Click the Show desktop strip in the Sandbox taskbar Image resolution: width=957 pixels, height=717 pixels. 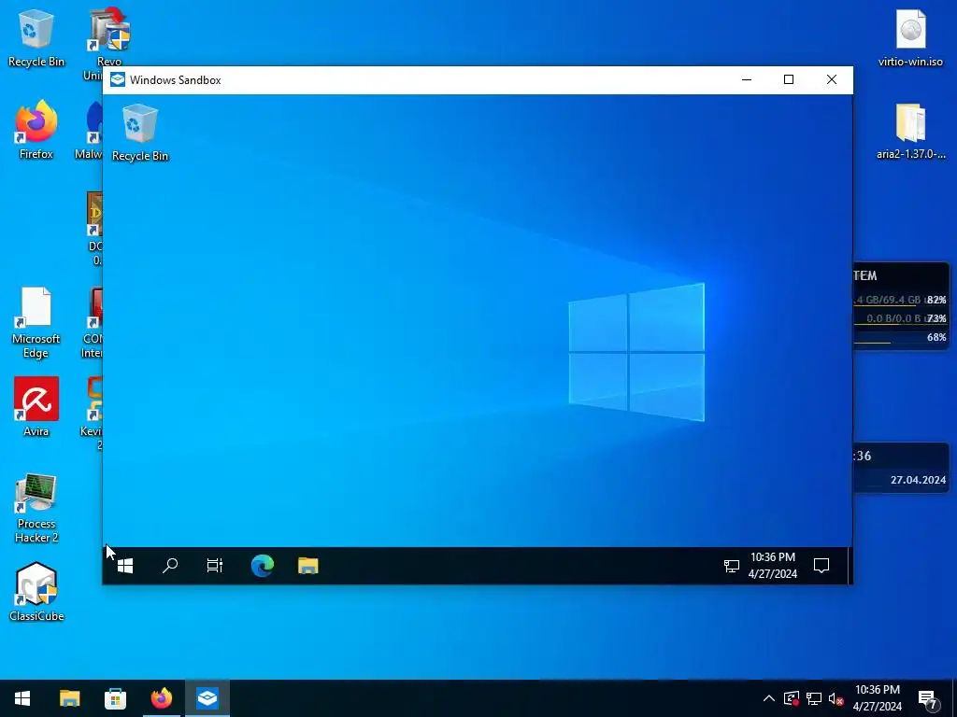[849, 566]
